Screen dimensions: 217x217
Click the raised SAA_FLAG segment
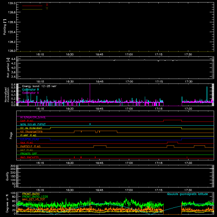pos(173,142)
